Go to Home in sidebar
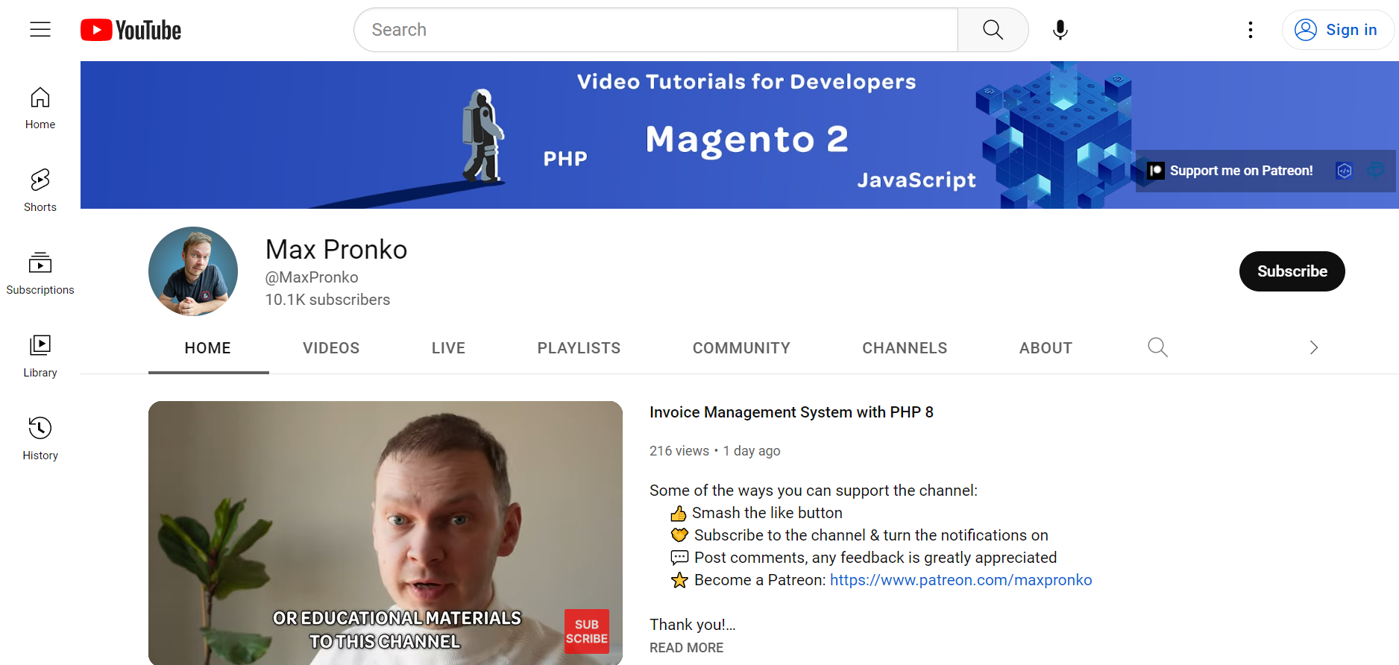This screenshot has height=665, width=1399. 40,108
